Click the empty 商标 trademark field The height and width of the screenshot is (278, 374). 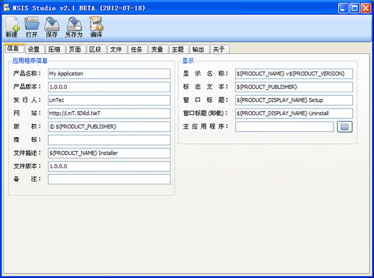tap(109, 140)
